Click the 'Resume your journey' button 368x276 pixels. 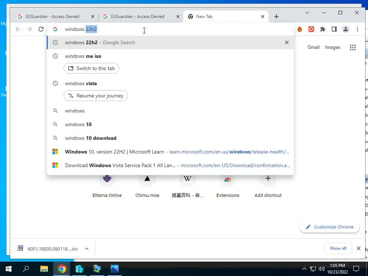pos(96,96)
